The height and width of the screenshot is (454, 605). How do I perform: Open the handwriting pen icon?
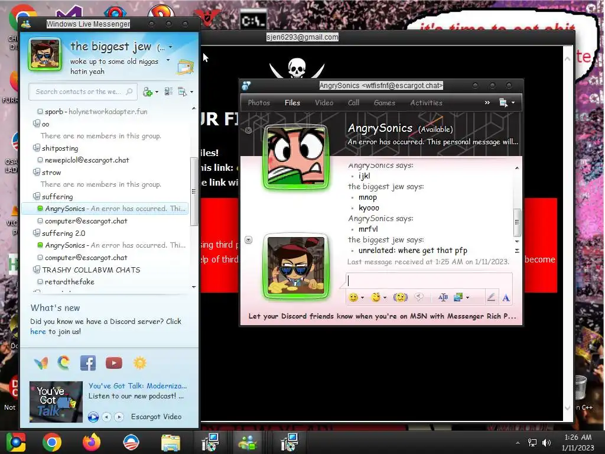coord(491,297)
